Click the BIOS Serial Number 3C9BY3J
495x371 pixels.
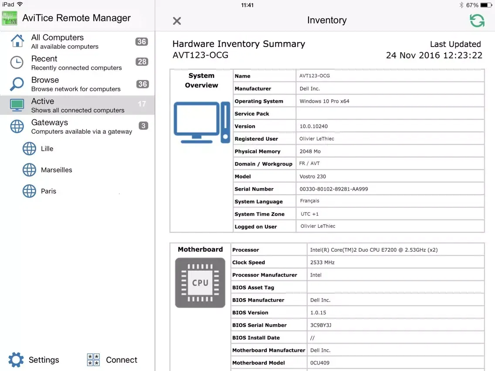point(320,325)
